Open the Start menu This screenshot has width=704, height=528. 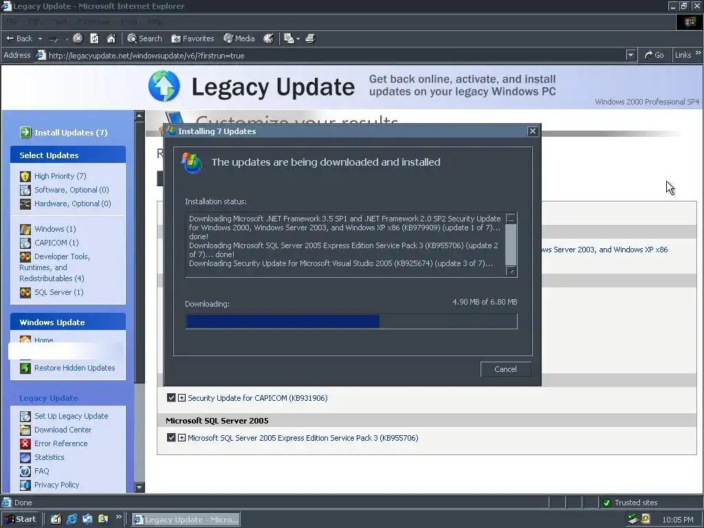click(20, 520)
